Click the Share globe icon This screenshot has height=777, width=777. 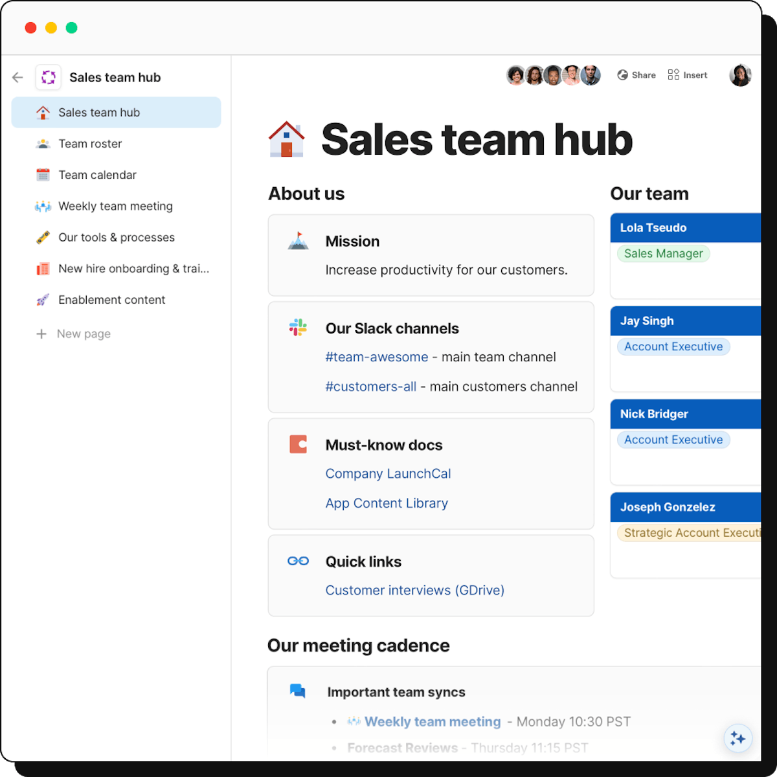(622, 75)
